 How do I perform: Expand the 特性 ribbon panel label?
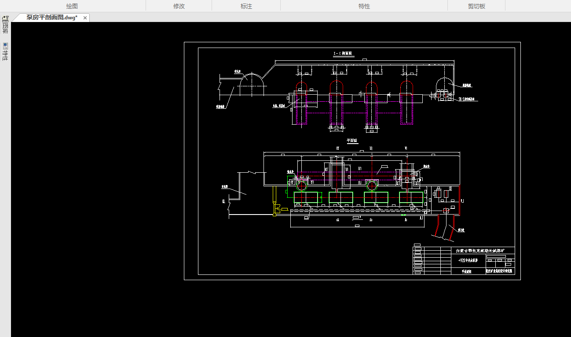364,6
